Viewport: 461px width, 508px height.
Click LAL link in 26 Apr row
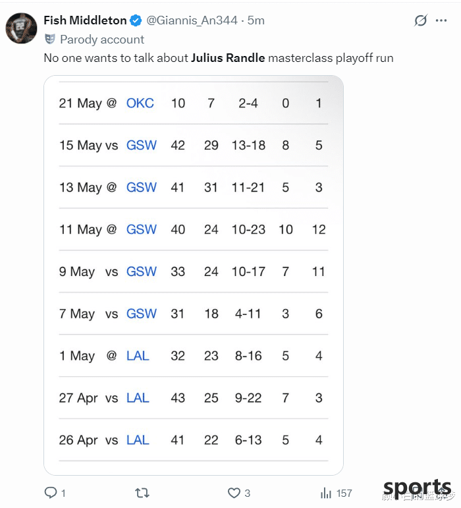coord(138,440)
